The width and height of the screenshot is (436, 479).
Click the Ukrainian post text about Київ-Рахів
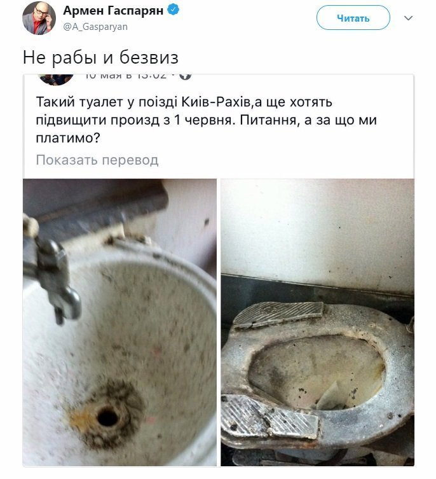click(206, 120)
